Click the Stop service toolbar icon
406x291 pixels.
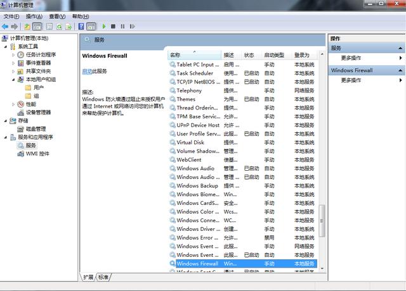point(113,27)
